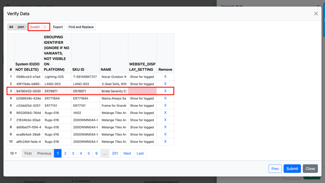The image size is (325, 183).
Task: Remove row 2 LAND-003 via X
Action: (x=165, y=84)
